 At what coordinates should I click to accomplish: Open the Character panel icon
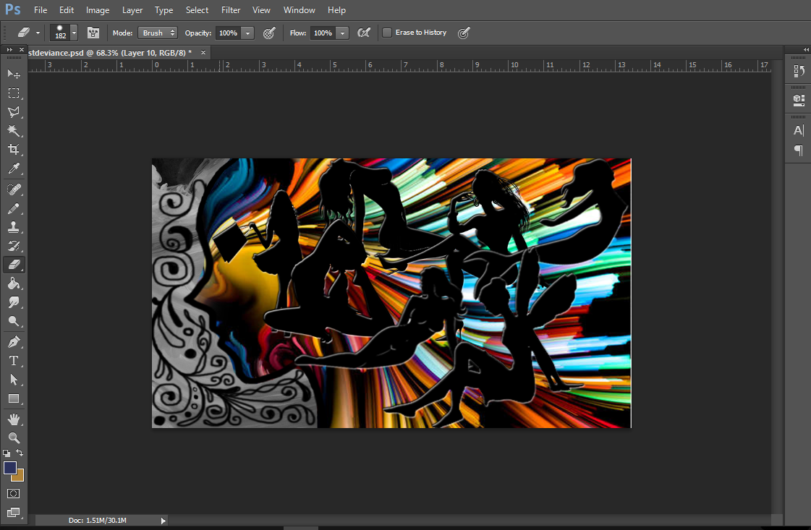click(799, 130)
